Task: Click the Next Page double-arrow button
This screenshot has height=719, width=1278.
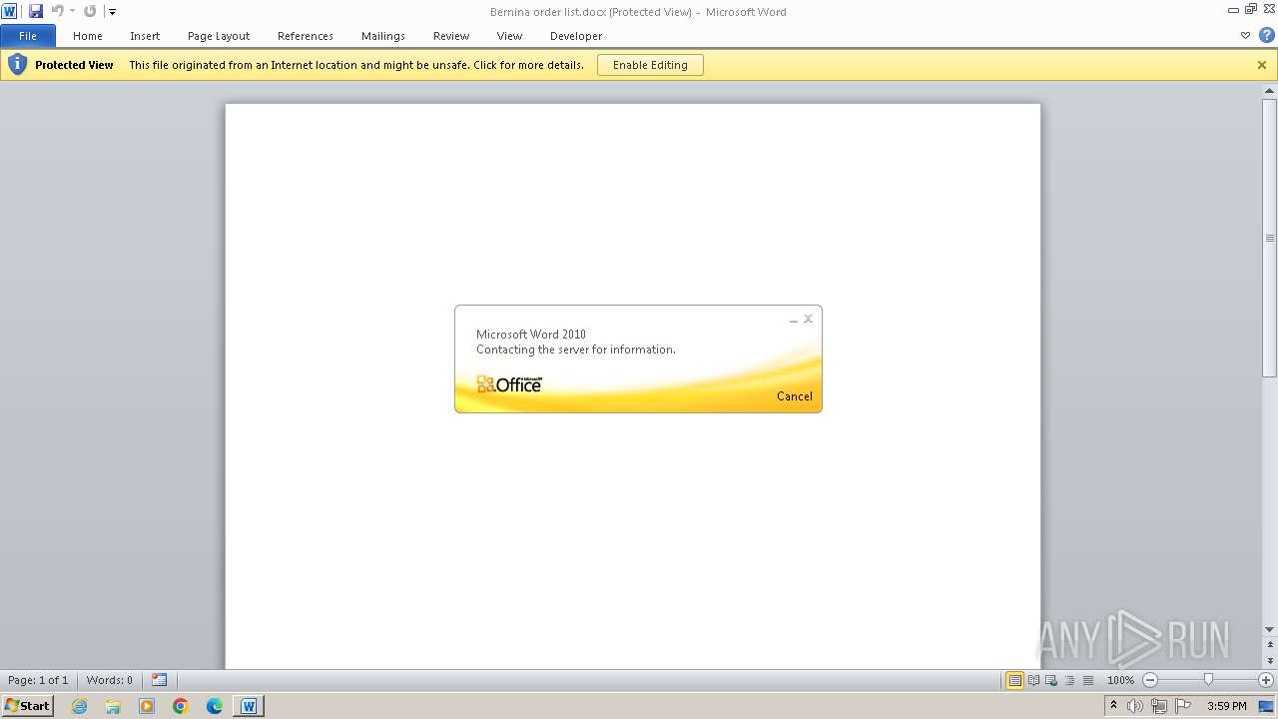Action: tap(1270, 661)
